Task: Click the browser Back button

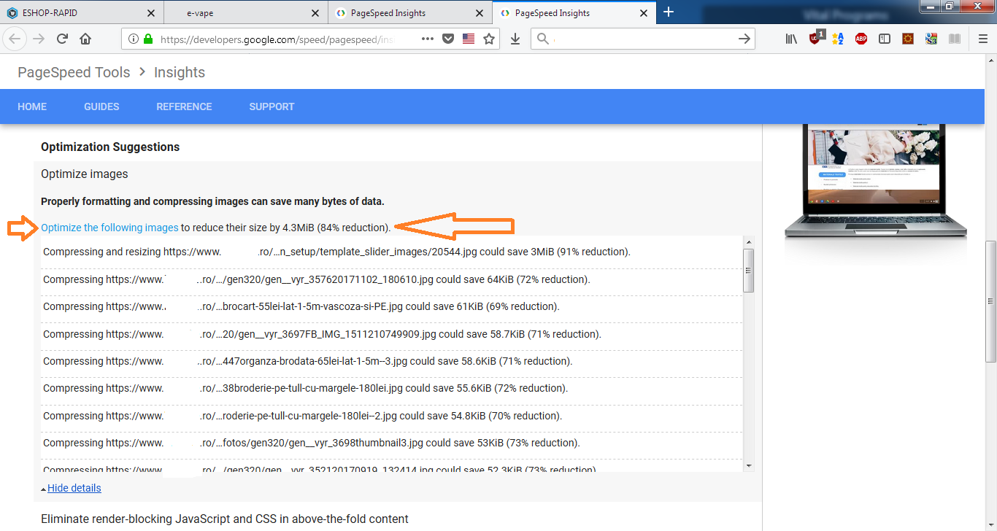Action: tap(15, 39)
